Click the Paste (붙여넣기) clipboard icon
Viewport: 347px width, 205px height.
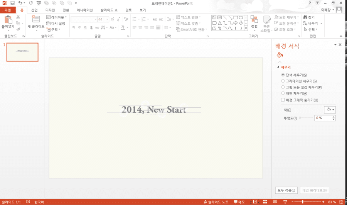[x=8, y=20]
